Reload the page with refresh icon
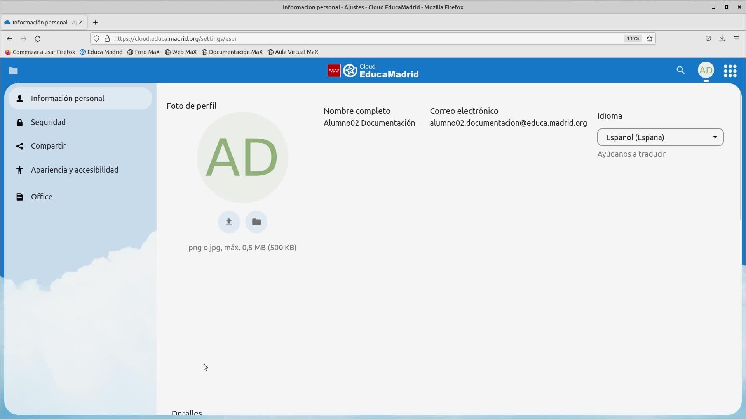746x419 pixels. (38, 38)
